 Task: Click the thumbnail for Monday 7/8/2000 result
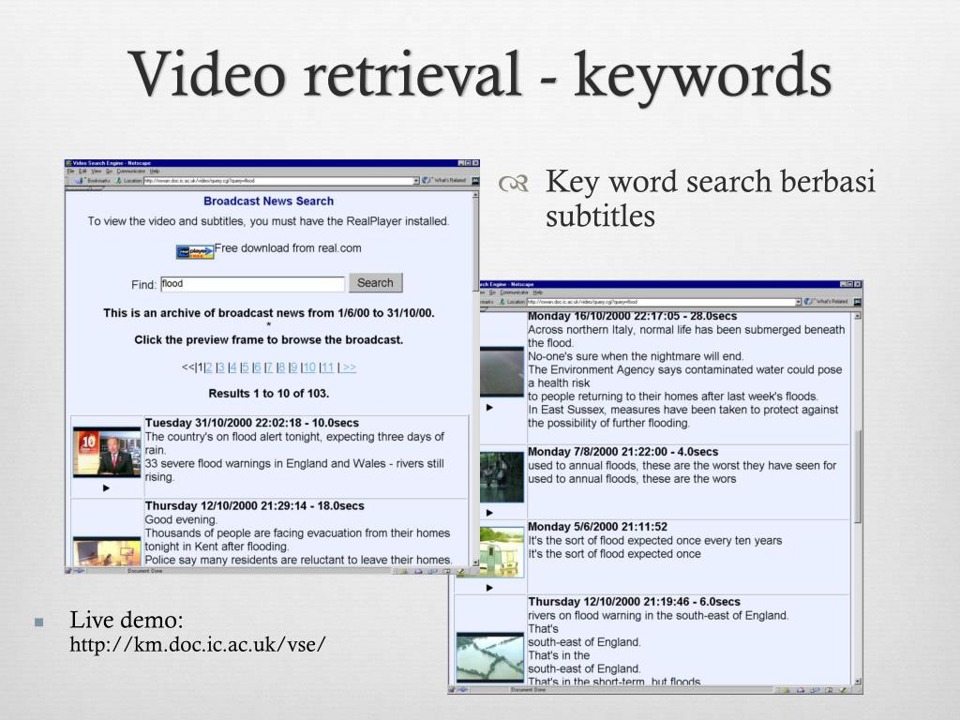tap(502, 477)
